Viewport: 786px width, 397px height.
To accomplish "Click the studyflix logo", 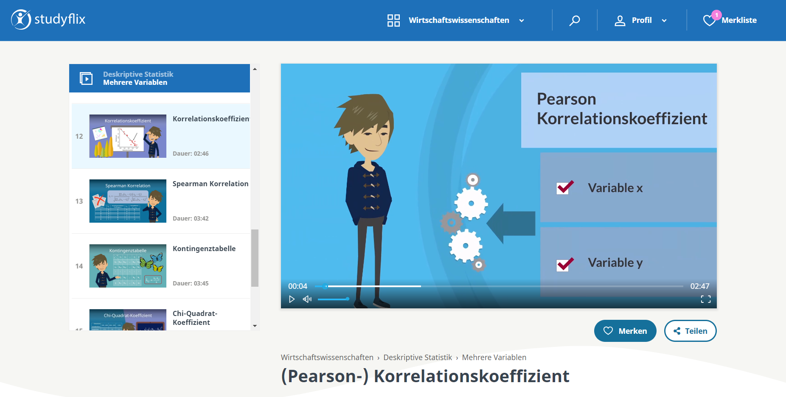I will coord(48,19).
